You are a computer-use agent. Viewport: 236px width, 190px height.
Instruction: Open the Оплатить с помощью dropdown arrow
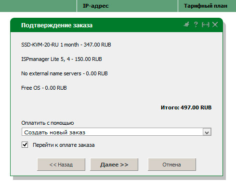point(207,132)
